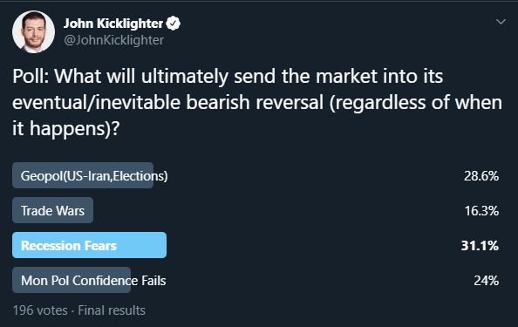518x327 pixels.
Task: Click the "it happens)?" last tweet line
Action: tap(65, 129)
